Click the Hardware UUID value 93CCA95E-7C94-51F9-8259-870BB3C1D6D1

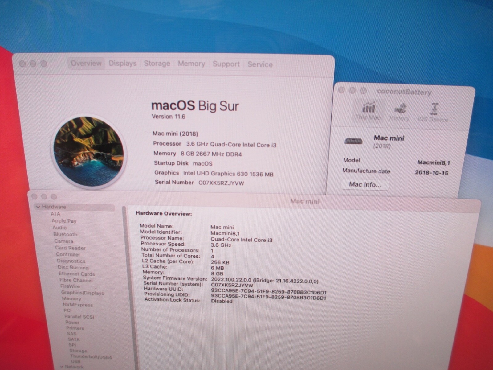[x=269, y=292]
